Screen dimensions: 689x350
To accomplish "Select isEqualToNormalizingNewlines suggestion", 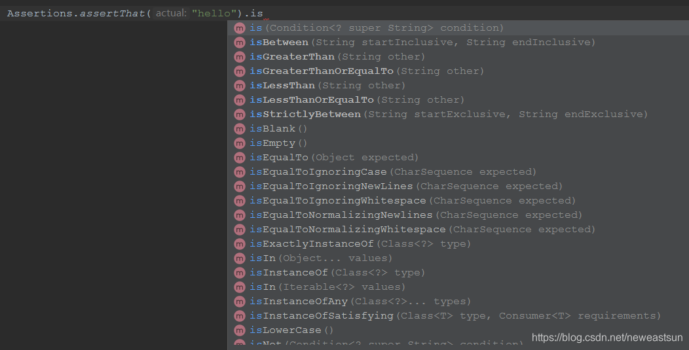I will (x=458, y=215).
